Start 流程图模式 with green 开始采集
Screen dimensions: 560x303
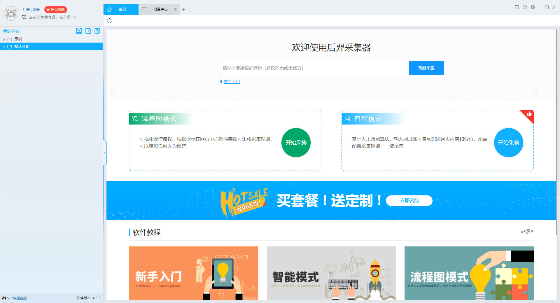coord(296,143)
